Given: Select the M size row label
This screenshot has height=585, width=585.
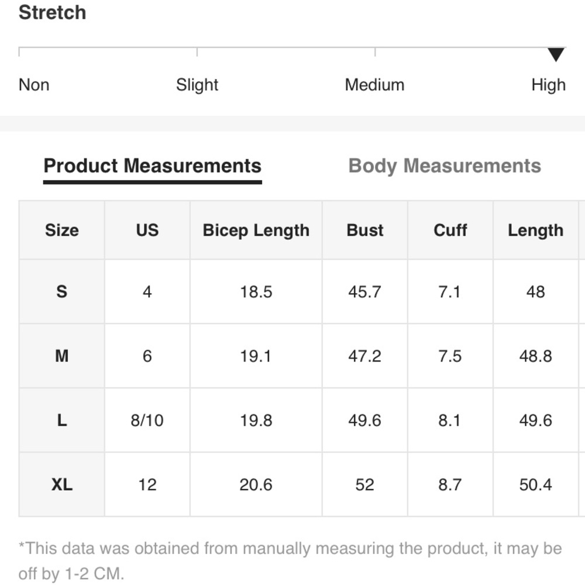Looking at the screenshot, I should 61,356.
